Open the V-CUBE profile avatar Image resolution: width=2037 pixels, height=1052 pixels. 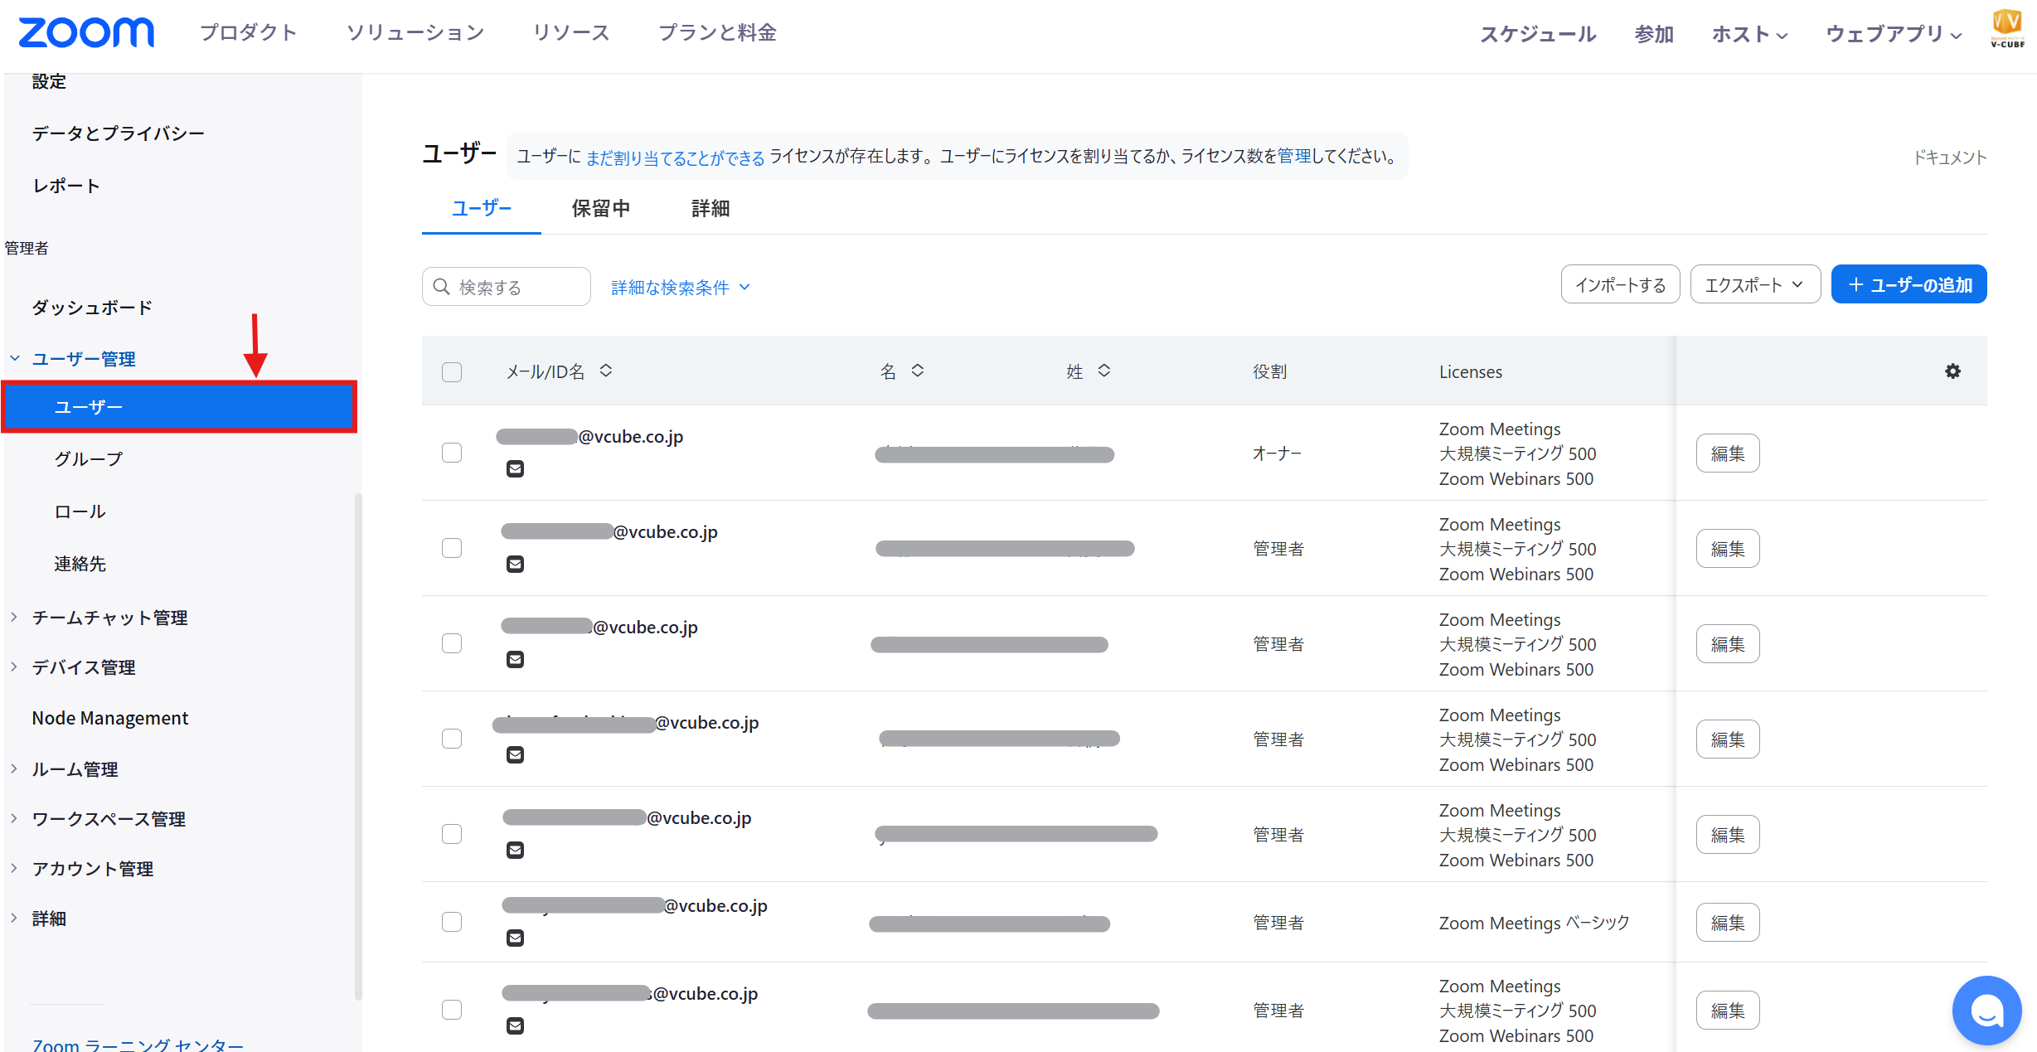tap(2007, 28)
